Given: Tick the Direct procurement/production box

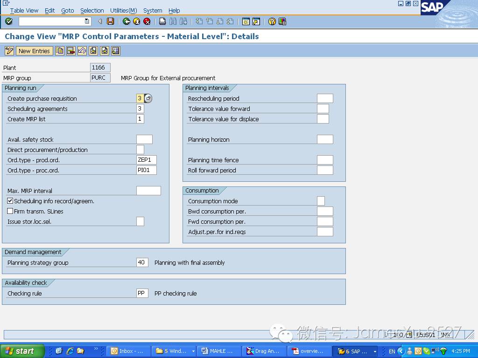Looking at the screenshot, I should pyautogui.click(x=140, y=150).
